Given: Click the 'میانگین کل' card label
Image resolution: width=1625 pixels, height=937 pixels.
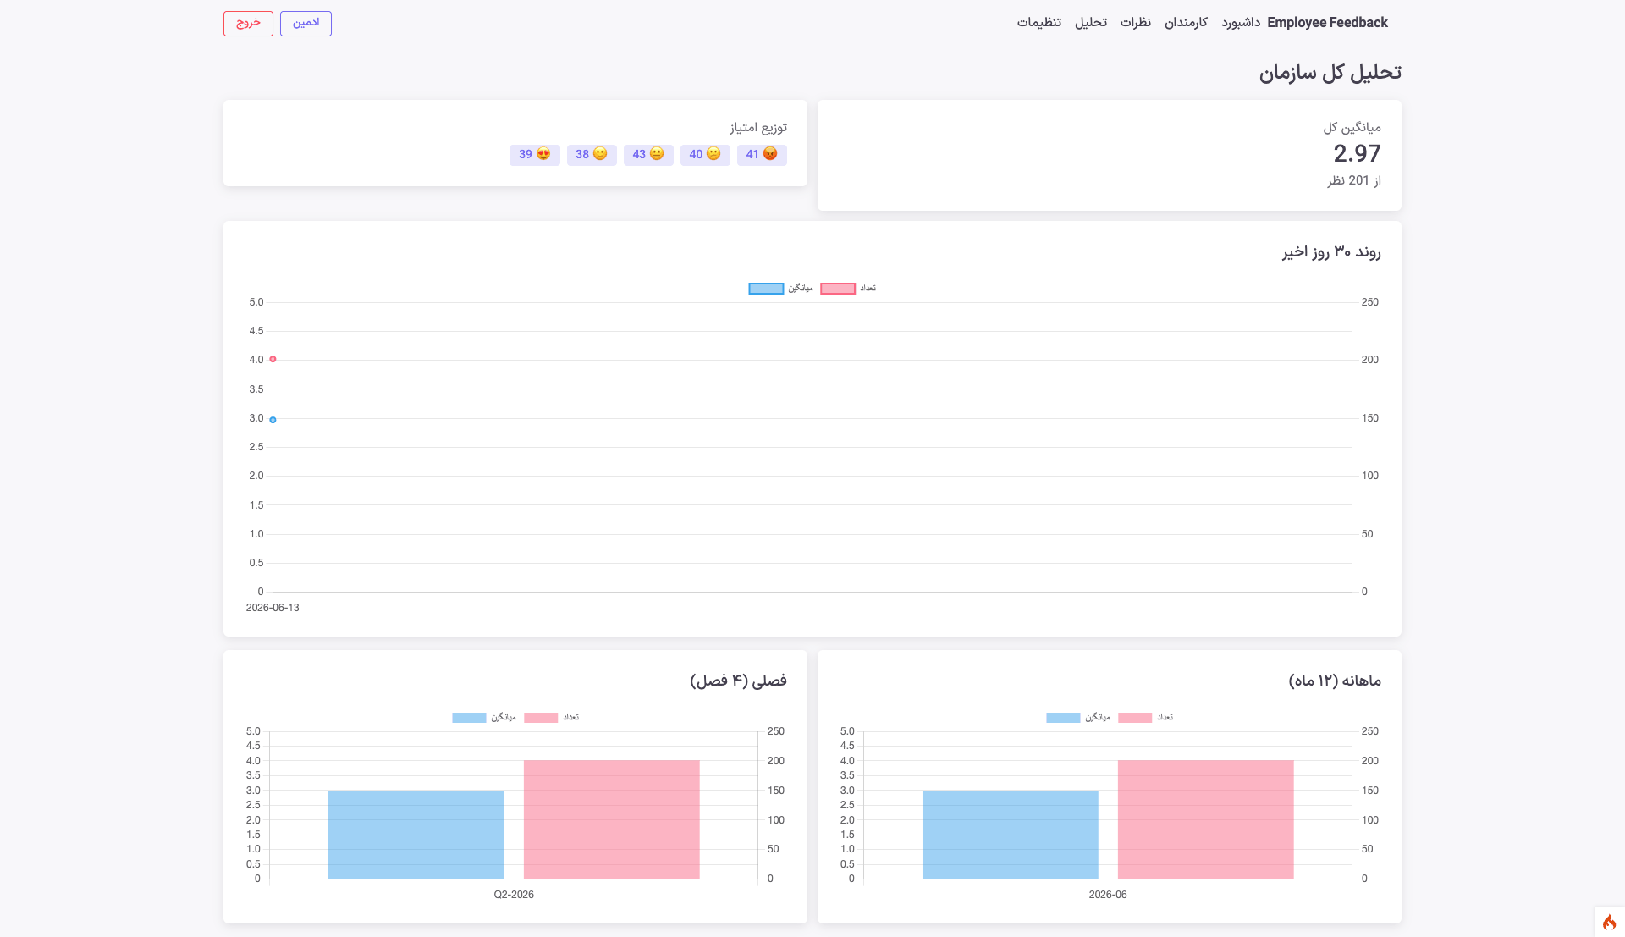Looking at the screenshot, I should click(1352, 127).
